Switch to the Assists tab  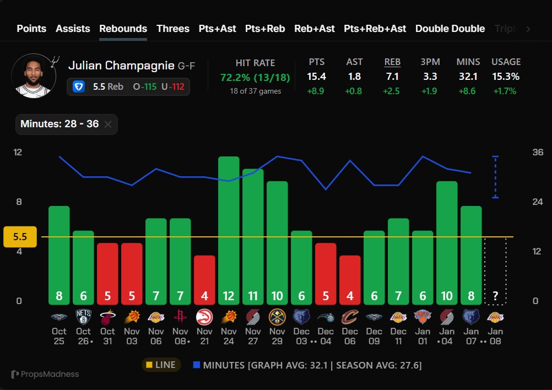point(73,29)
